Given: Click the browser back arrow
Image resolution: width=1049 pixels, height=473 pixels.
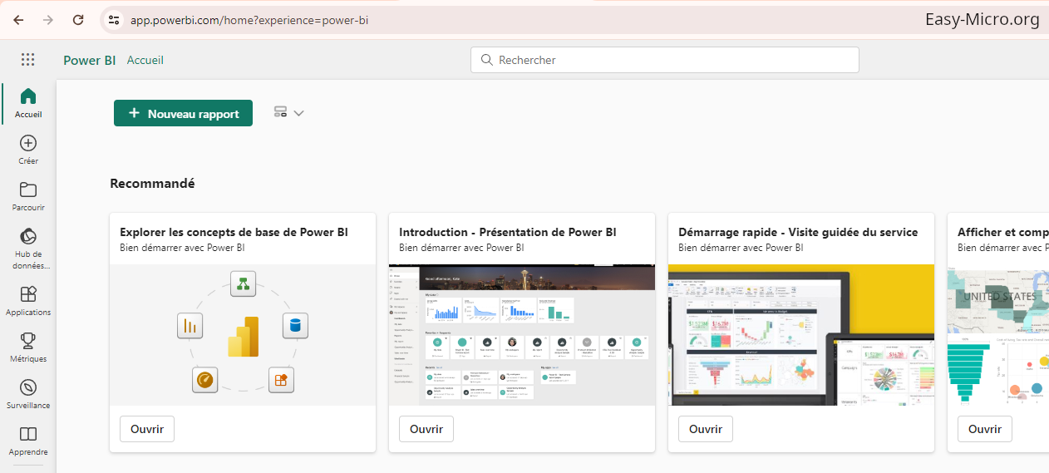Looking at the screenshot, I should (x=18, y=20).
